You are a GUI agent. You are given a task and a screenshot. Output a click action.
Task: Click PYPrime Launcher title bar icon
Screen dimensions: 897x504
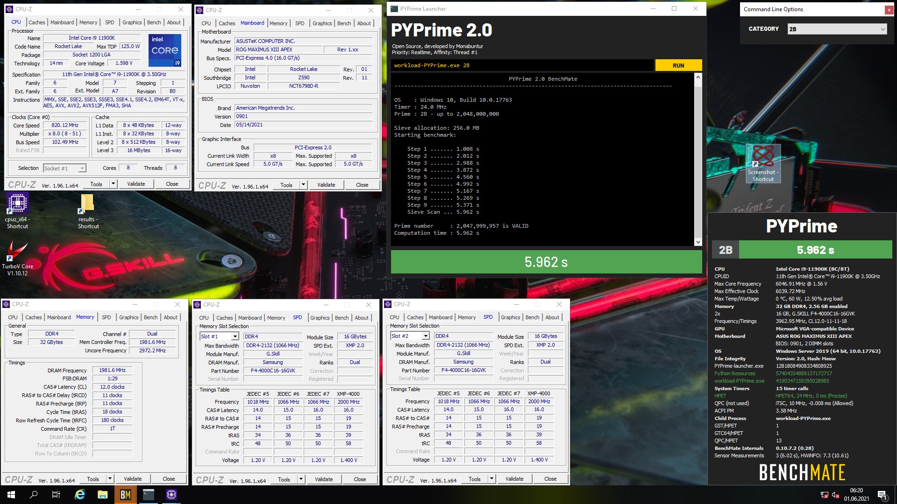click(394, 8)
